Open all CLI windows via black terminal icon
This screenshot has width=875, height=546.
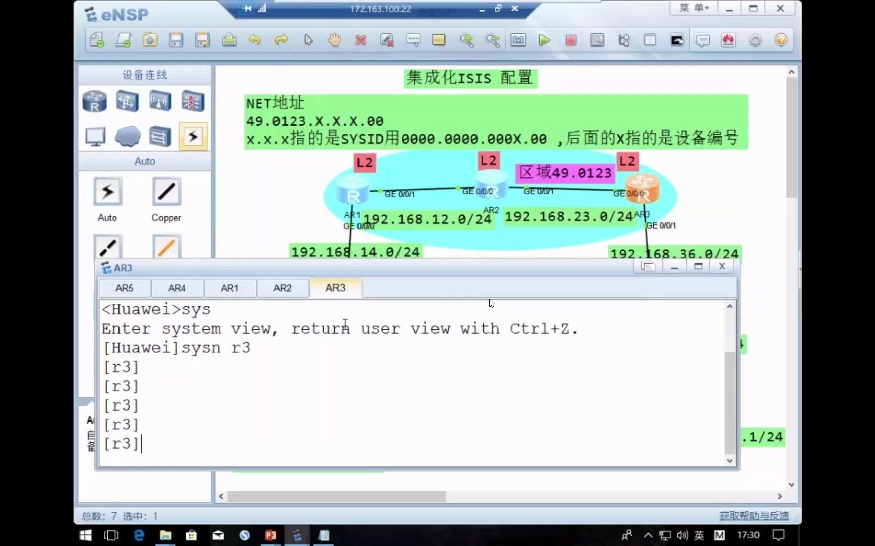tap(677, 40)
